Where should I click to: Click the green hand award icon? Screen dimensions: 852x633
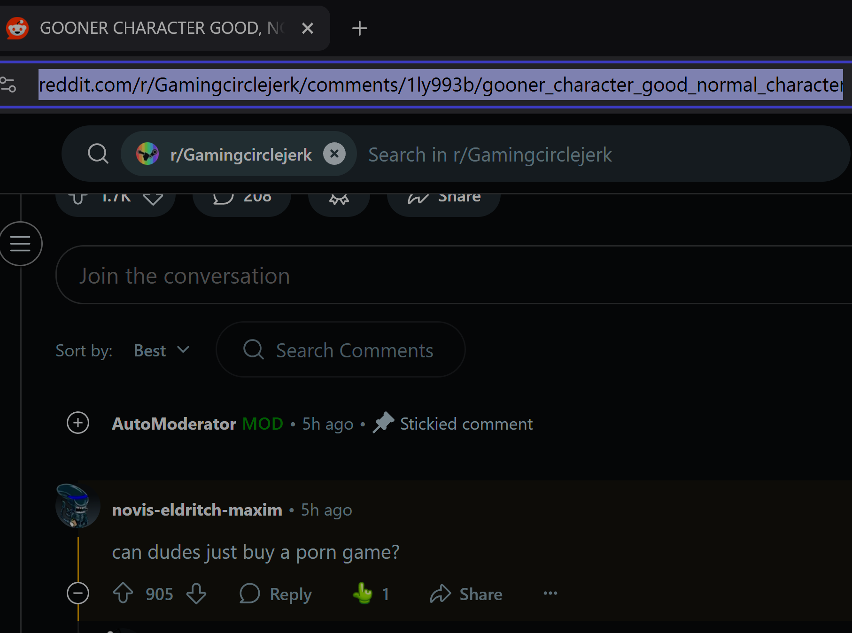pyautogui.click(x=363, y=593)
